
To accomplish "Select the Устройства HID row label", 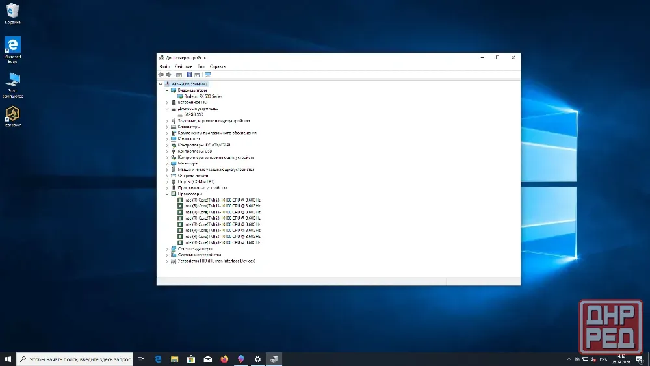I will pos(216,261).
